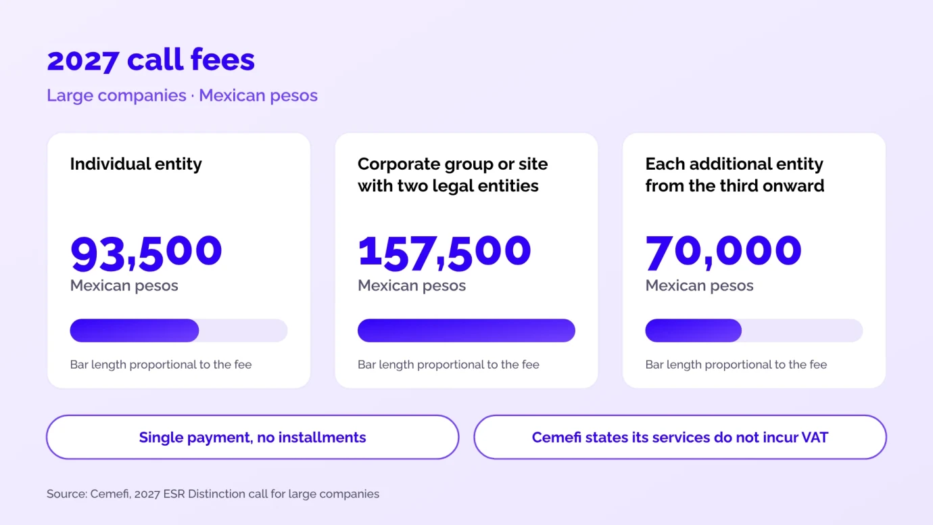Screen dimensions: 933x525
Task: Select the 70,000 fee amount
Action: (724, 252)
